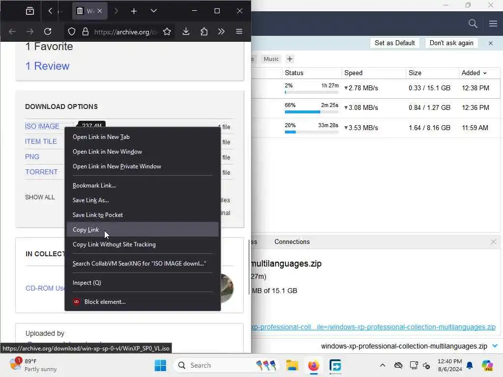The image size is (503, 377).
Task: Open a new tab with plus button
Action: pyautogui.click(x=134, y=11)
